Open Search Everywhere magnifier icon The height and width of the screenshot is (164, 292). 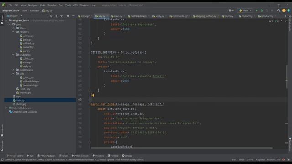tap(279, 10)
